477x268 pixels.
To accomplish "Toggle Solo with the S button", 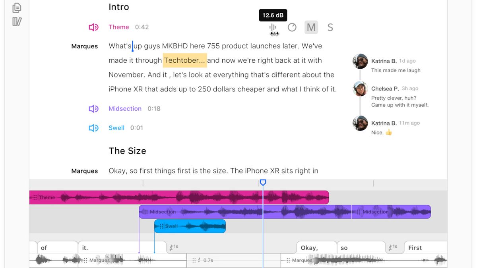I will tap(330, 27).
